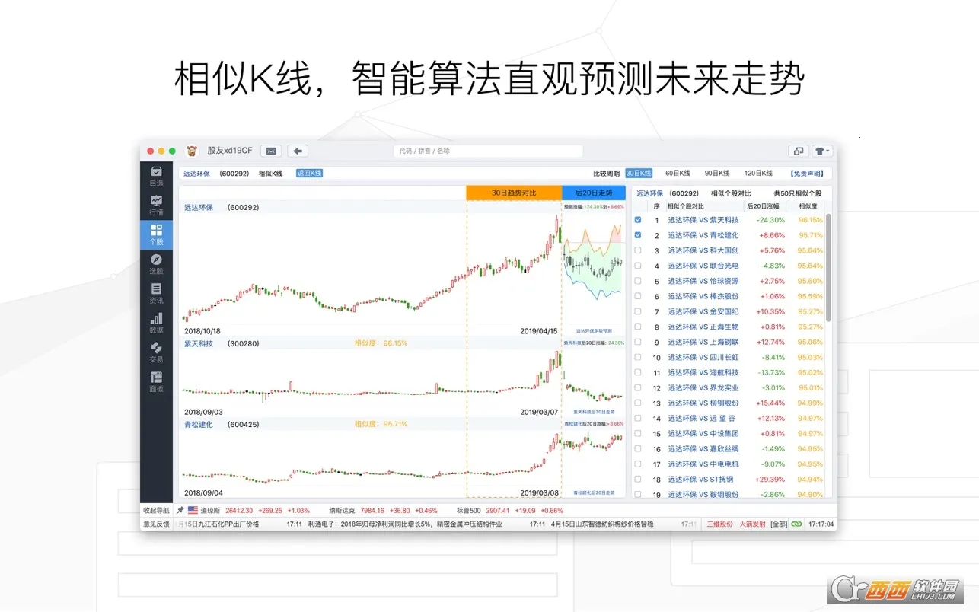Select the 120日K线 comparison period
Screen dimensions: 979x612
click(757, 174)
